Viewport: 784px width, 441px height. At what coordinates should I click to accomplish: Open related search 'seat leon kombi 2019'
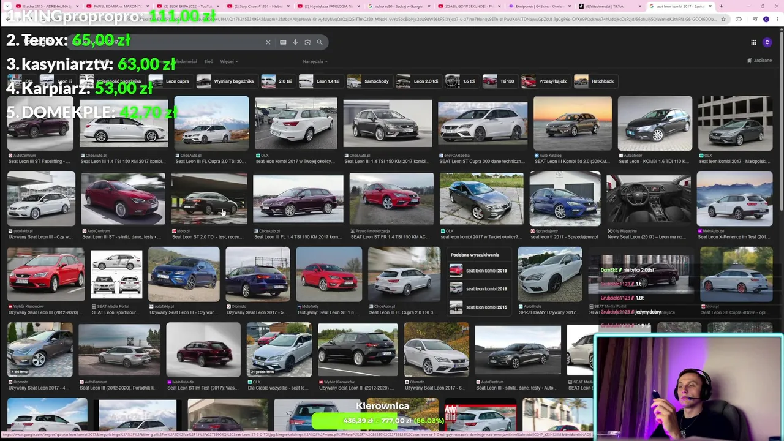point(478,271)
